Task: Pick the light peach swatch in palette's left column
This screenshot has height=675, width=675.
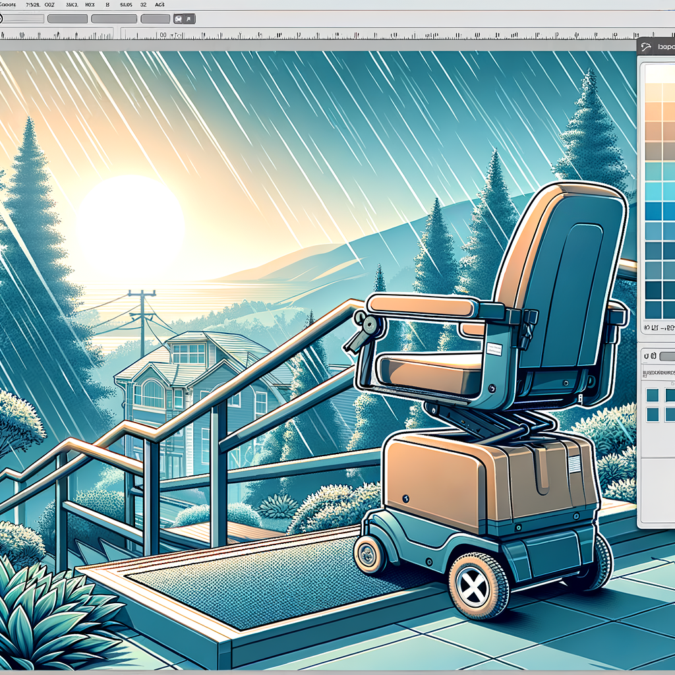Action: pos(653,92)
